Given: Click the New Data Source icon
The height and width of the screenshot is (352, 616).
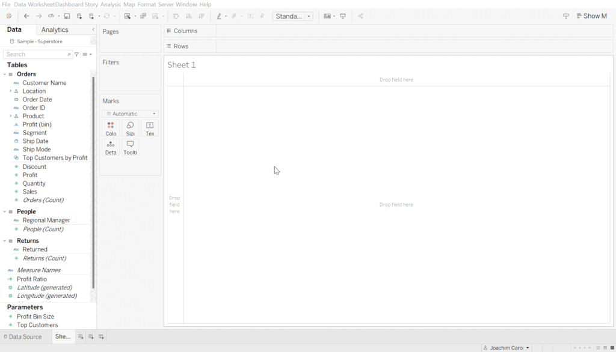Looking at the screenshot, I should (x=79, y=16).
